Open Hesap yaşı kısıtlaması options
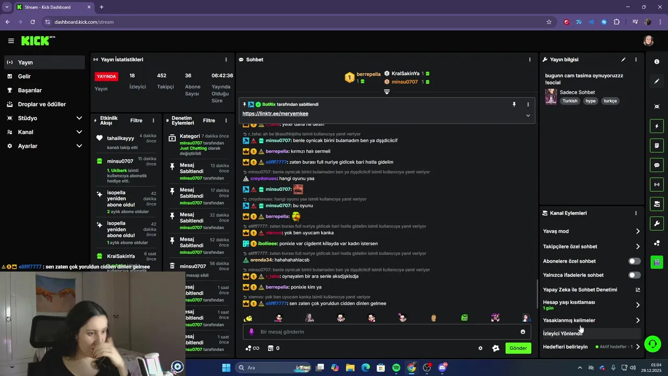668x376 pixels. pyautogui.click(x=592, y=305)
